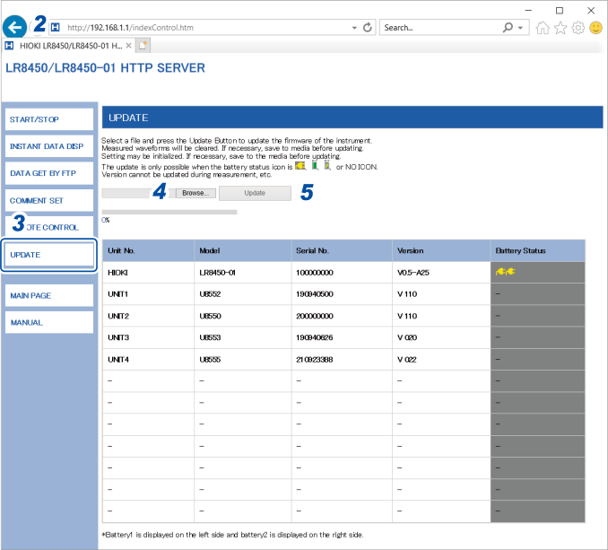Screen dimensions: 608x550
Task: Select the UNIT4 cell
Action: tap(148, 360)
